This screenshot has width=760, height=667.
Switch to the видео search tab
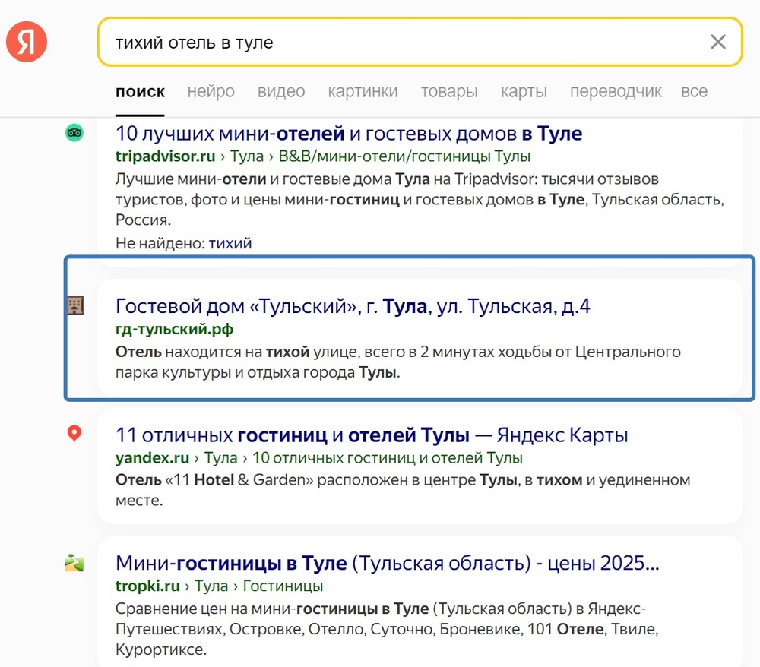(x=280, y=91)
